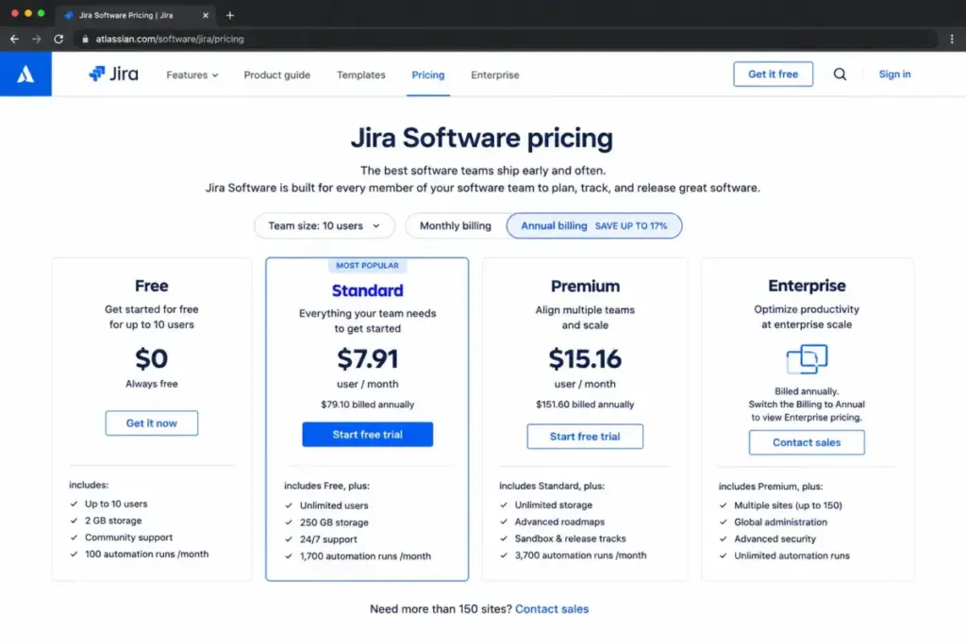Close the Jira Software Pricing tab

pyautogui.click(x=206, y=15)
